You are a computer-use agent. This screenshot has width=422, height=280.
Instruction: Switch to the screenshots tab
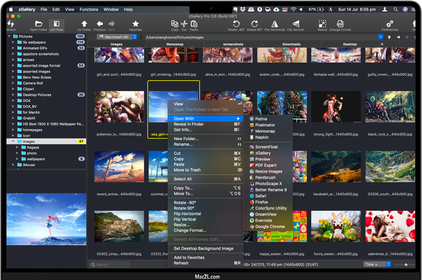pos(233,44)
